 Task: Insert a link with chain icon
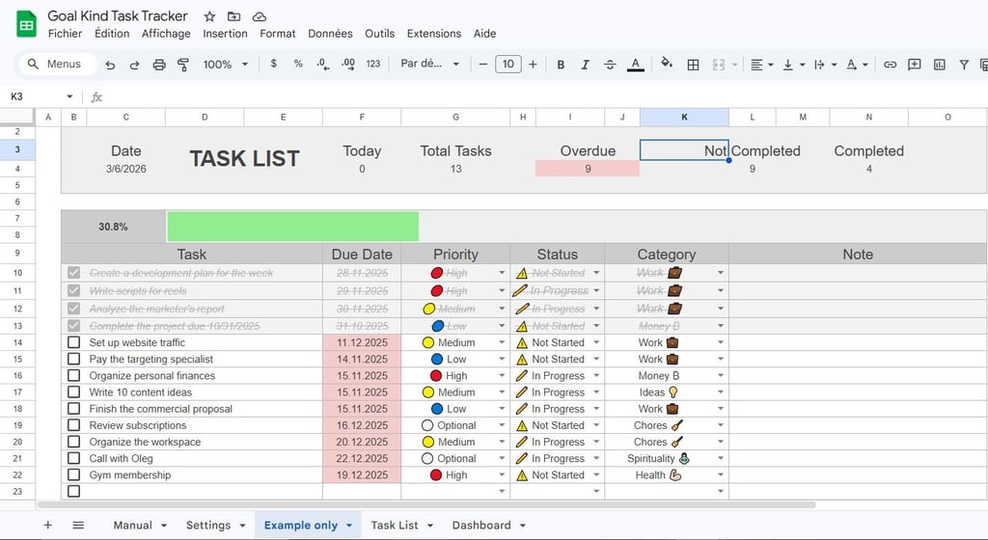point(890,65)
